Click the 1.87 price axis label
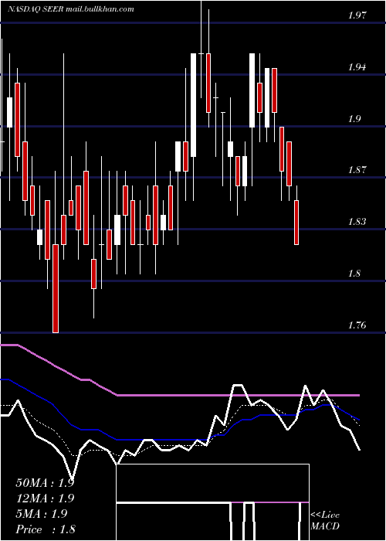386x541 pixels. (x=356, y=170)
